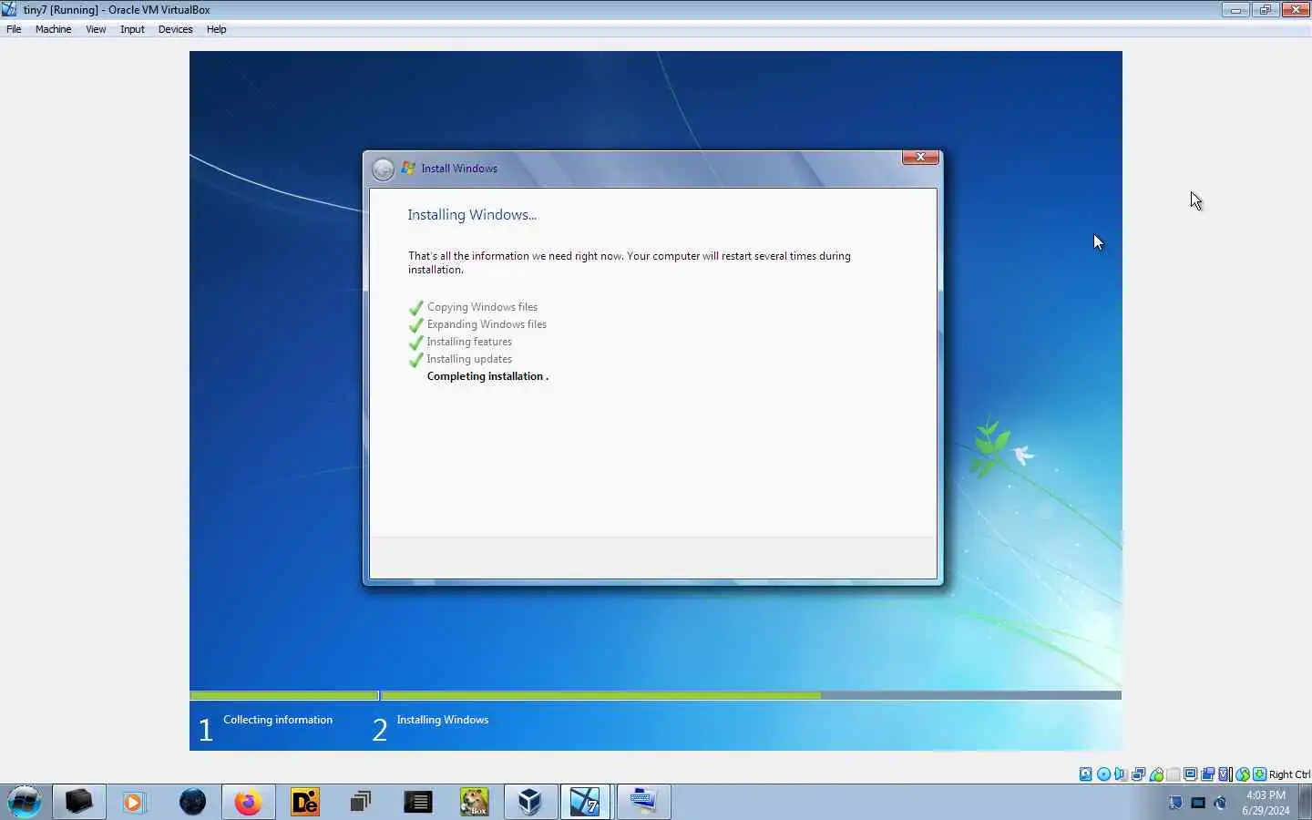Image resolution: width=1312 pixels, height=820 pixels.
Task: Close the Install Windows dialog
Action: click(920, 157)
